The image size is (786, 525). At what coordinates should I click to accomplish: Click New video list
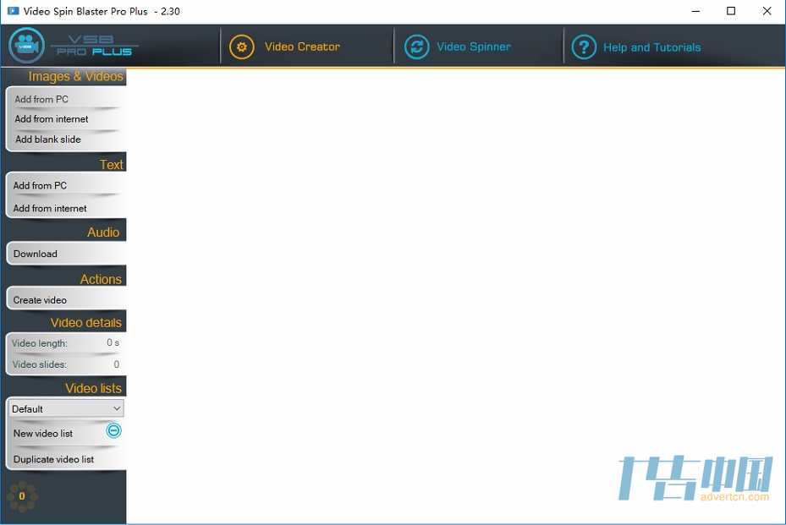tap(43, 434)
